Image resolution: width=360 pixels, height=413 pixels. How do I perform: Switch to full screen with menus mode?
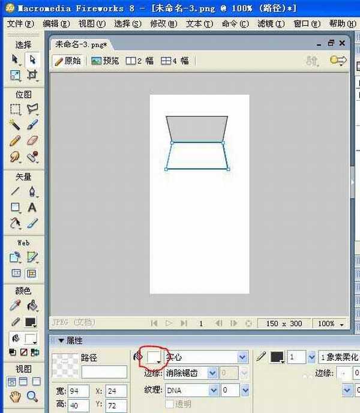click(x=23, y=381)
